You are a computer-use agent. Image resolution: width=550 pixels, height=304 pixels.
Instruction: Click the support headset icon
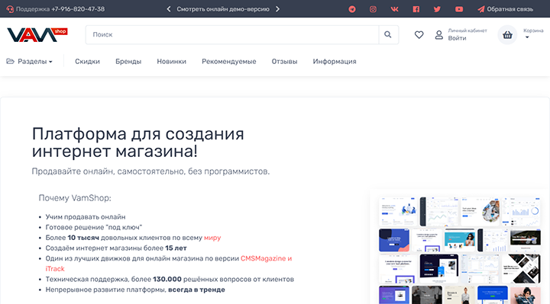pos(10,9)
